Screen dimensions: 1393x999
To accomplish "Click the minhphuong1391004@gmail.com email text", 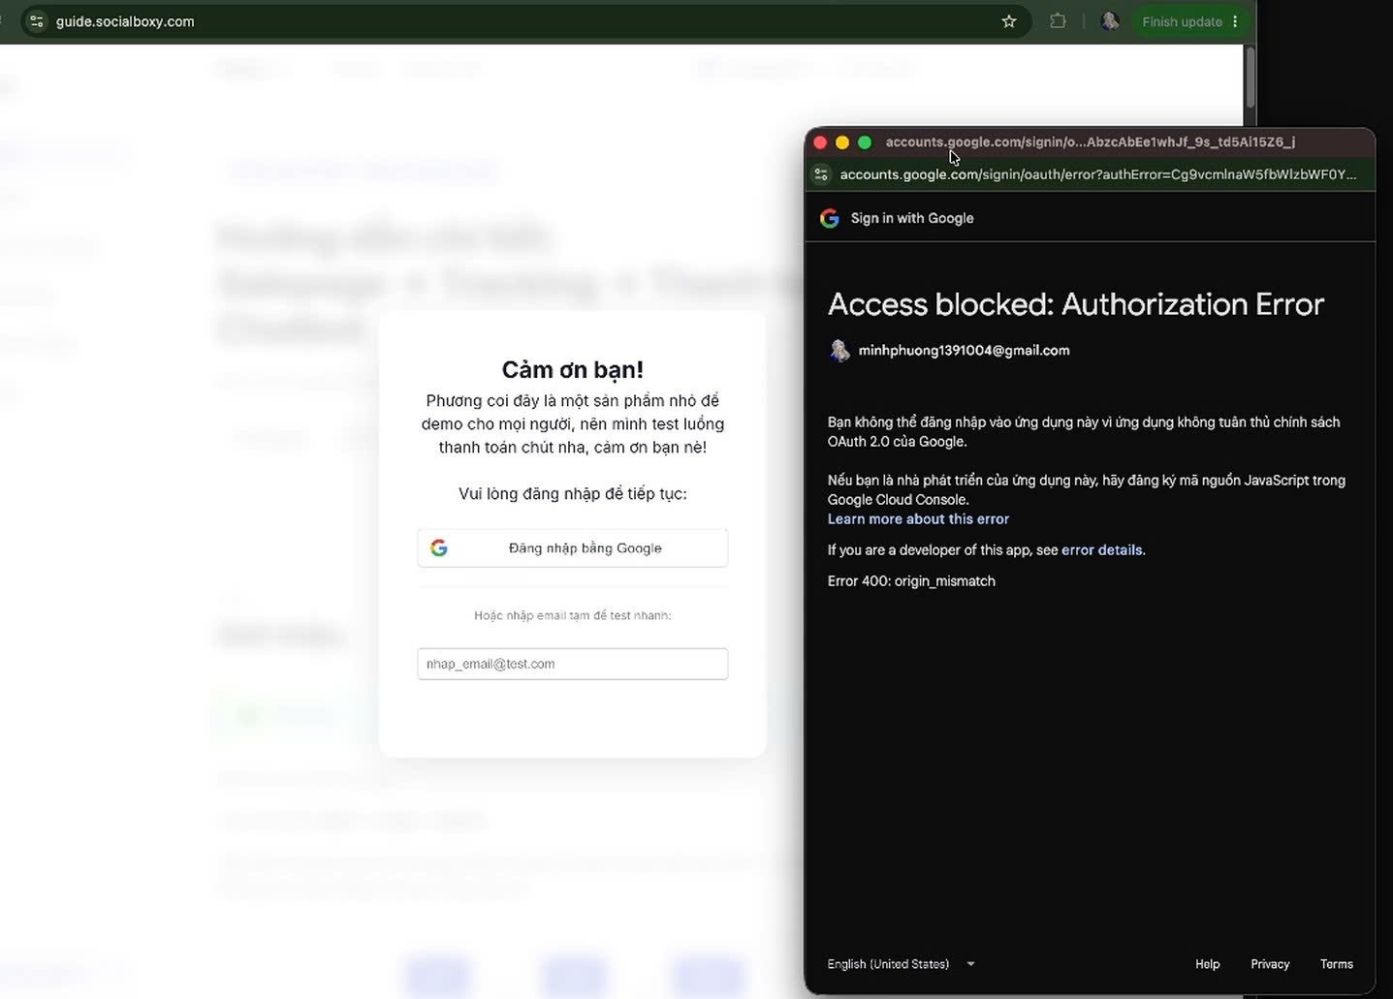I will (x=964, y=351).
